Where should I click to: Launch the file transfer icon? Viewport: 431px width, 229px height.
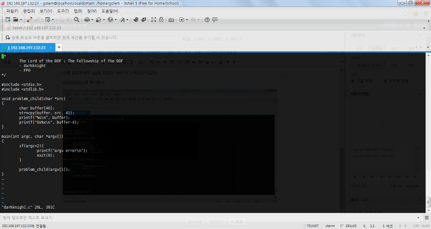click(98, 20)
